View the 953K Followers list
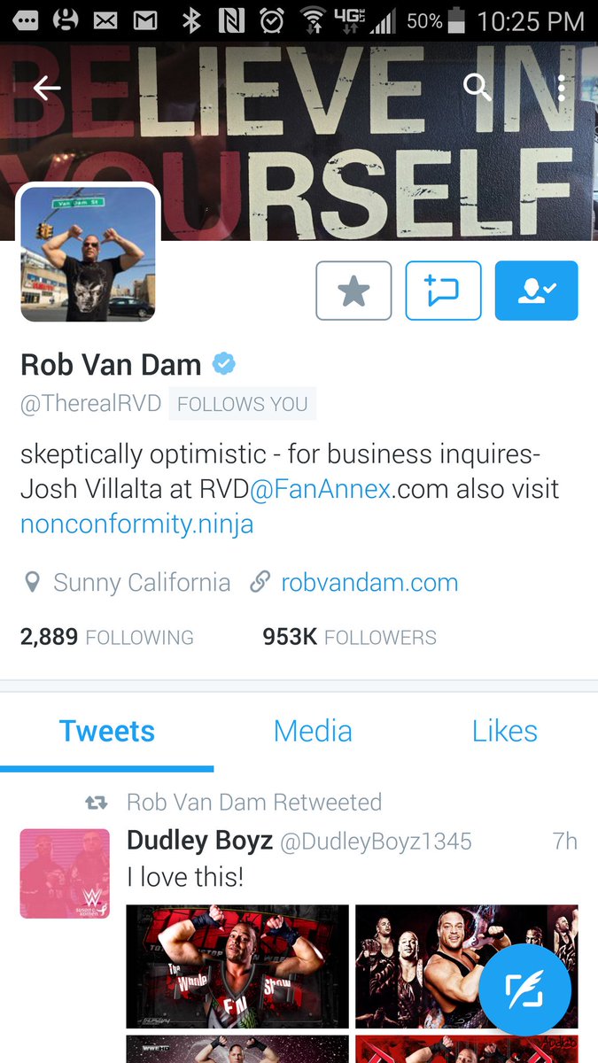 (349, 637)
